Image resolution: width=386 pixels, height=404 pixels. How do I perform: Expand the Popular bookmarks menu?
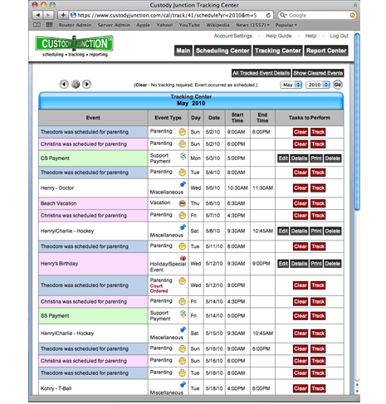pos(286,25)
